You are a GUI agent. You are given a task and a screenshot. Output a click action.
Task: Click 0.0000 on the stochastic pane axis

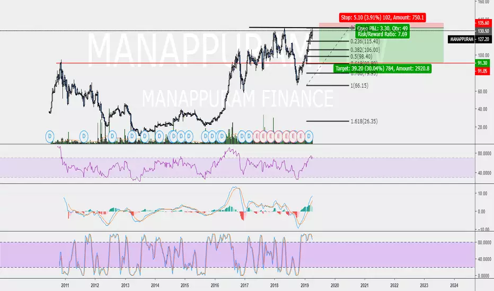484,276
